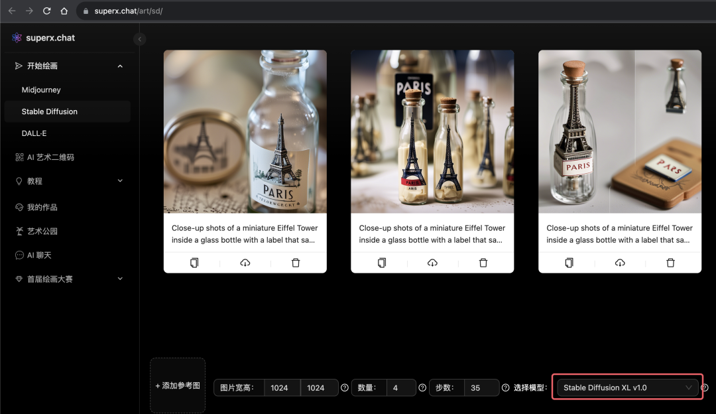Click the browser back arrow
Screen dimensions: 716x414
click(x=12, y=11)
